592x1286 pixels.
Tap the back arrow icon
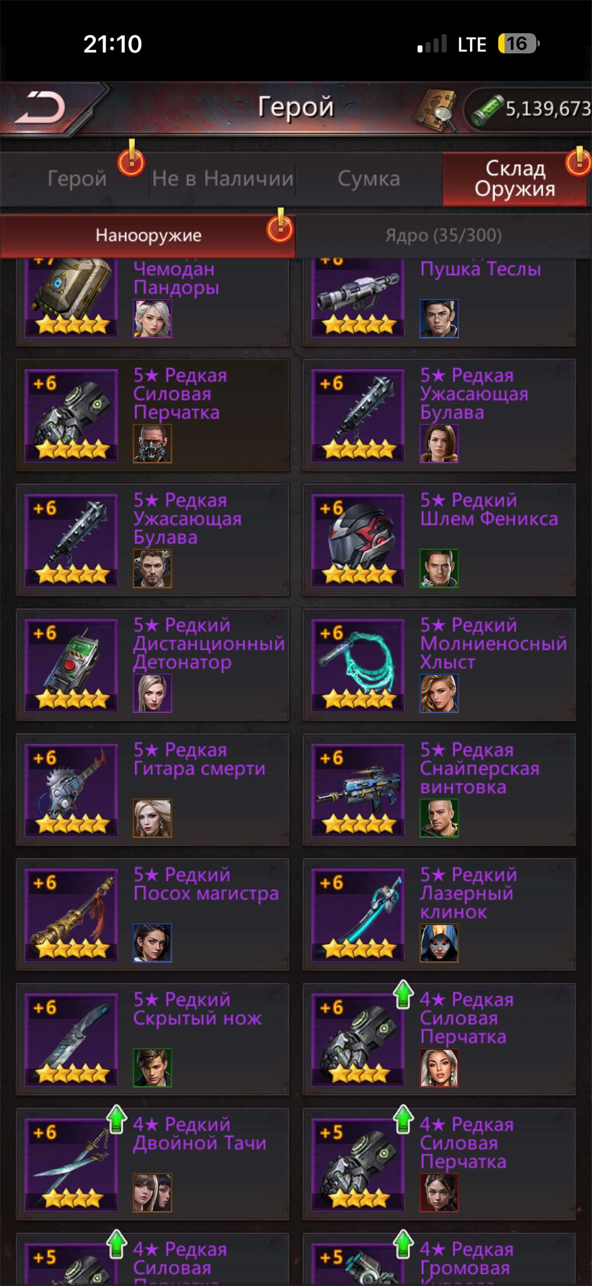coord(40,108)
